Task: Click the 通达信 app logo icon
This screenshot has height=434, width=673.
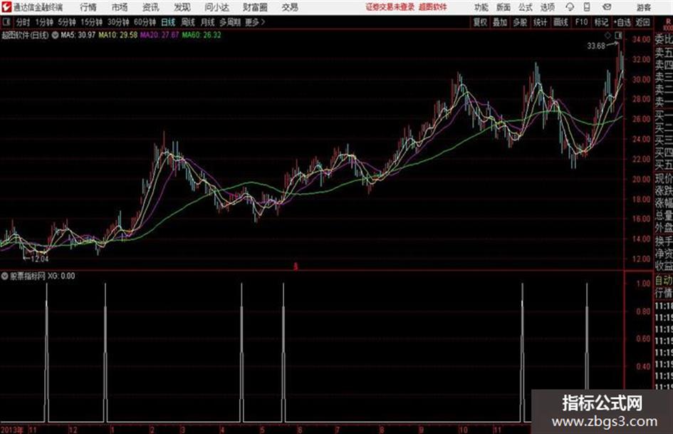Action: [x=6, y=7]
